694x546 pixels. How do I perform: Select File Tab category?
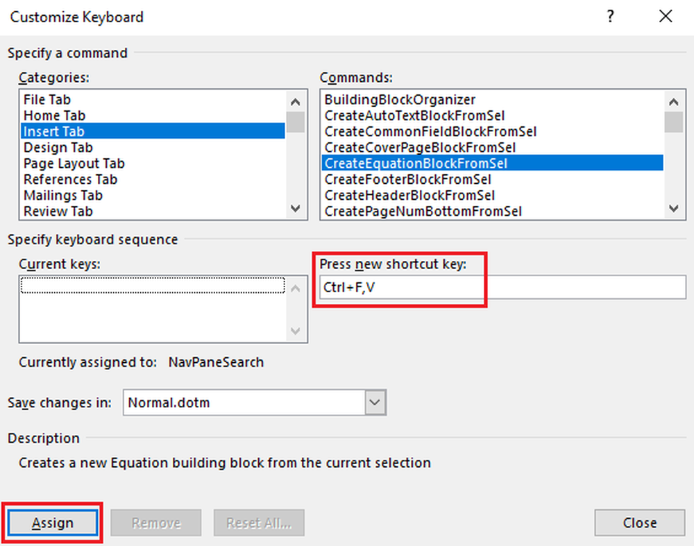[47, 100]
